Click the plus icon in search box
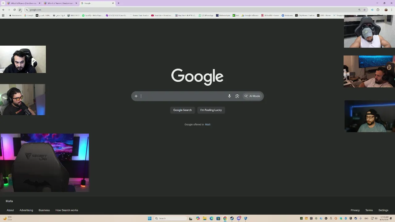Screen dimensions: 395x222 click(x=136, y=96)
